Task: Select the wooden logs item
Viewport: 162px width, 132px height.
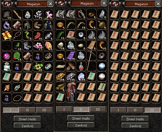Action: (x=71, y=66)
